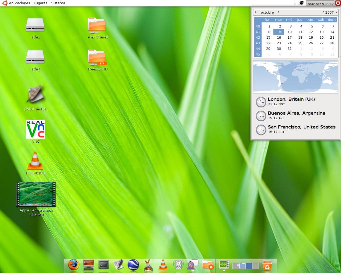Open Pidgin messenger from the dock
This screenshot has width=341, height=273.
192,265
